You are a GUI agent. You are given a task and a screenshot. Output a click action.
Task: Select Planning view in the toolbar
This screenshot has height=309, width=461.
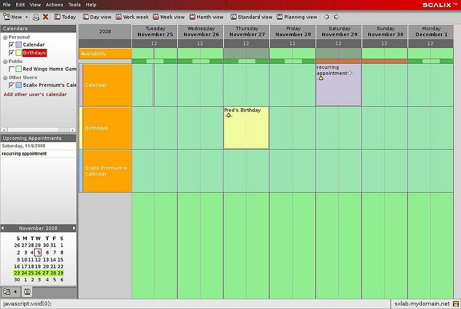(x=297, y=17)
